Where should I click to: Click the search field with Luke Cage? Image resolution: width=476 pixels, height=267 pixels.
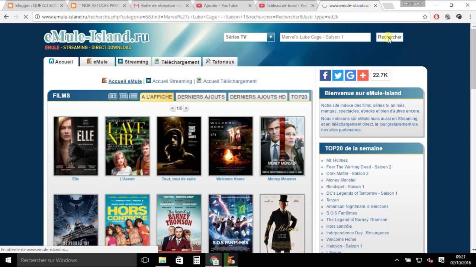[x=325, y=37]
